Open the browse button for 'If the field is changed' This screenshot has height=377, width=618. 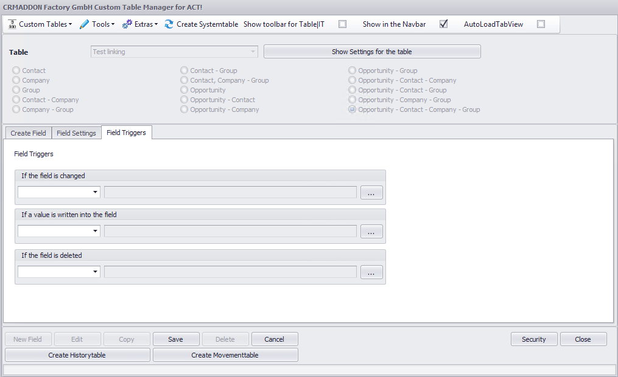click(371, 192)
